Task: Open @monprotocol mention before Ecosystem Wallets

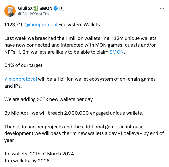Action: click(x=41, y=25)
